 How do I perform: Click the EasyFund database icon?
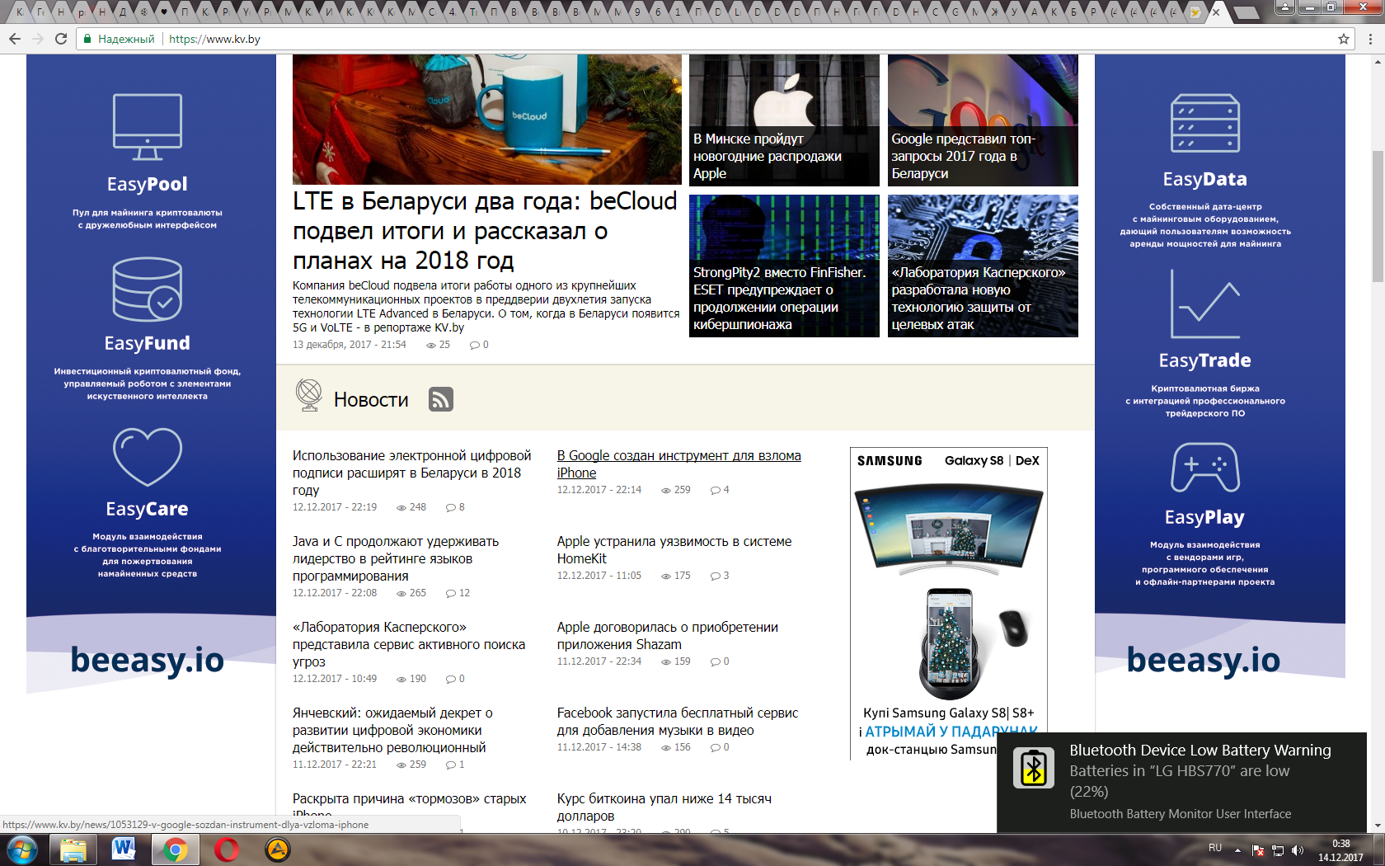[x=148, y=289]
